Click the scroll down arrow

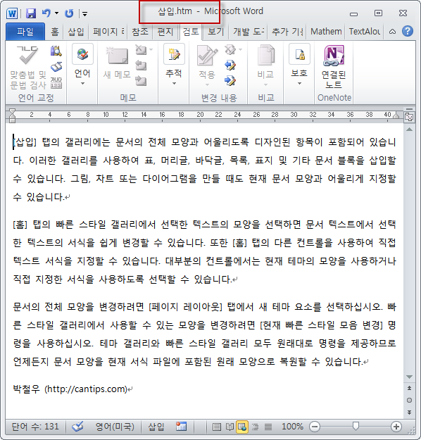pyautogui.click(x=409, y=377)
